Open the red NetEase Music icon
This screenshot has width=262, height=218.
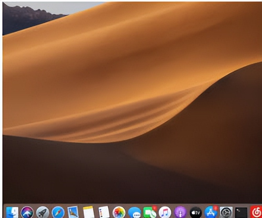[x=256, y=213]
